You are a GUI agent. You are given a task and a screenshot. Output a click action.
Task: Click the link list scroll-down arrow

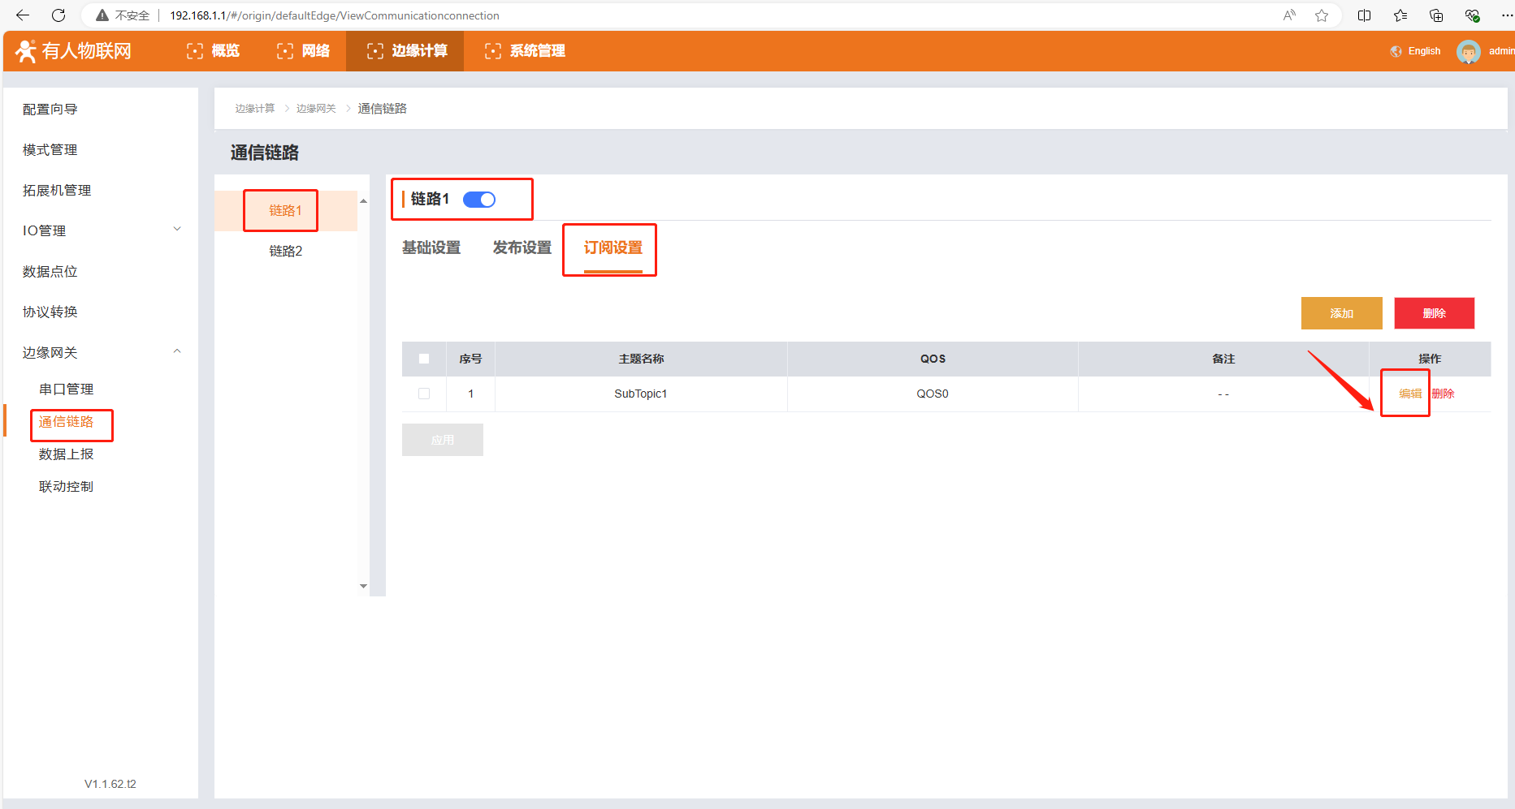[x=363, y=586]
